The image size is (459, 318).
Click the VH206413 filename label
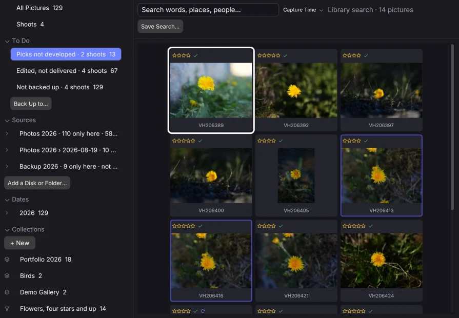tap(382, 210)
